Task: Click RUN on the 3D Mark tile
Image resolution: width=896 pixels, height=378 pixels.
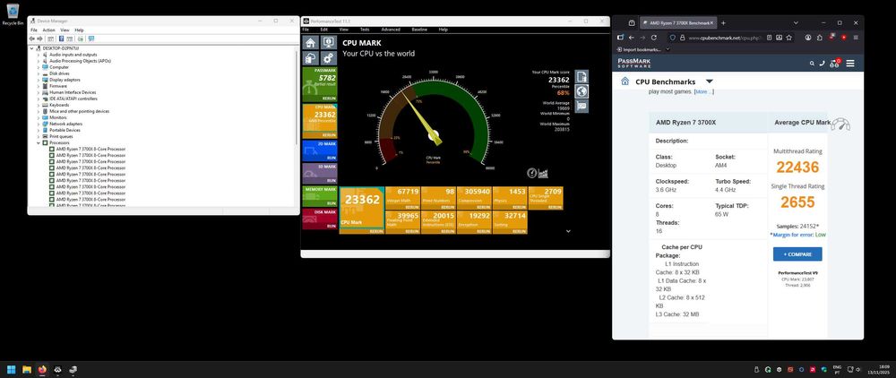Action: (331, 180)
